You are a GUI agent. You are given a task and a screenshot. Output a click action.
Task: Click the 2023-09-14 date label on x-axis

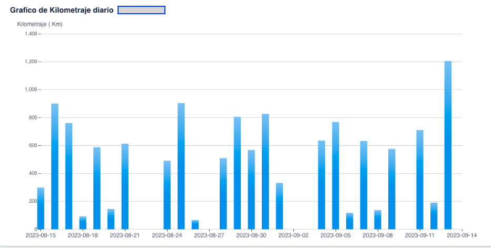pos(462,236)
